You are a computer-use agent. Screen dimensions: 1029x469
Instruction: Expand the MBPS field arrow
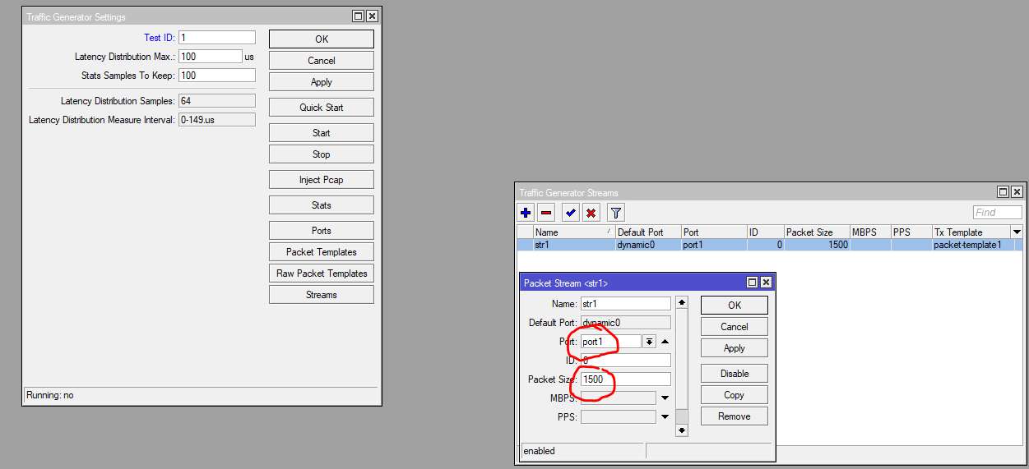click(665, 398)
